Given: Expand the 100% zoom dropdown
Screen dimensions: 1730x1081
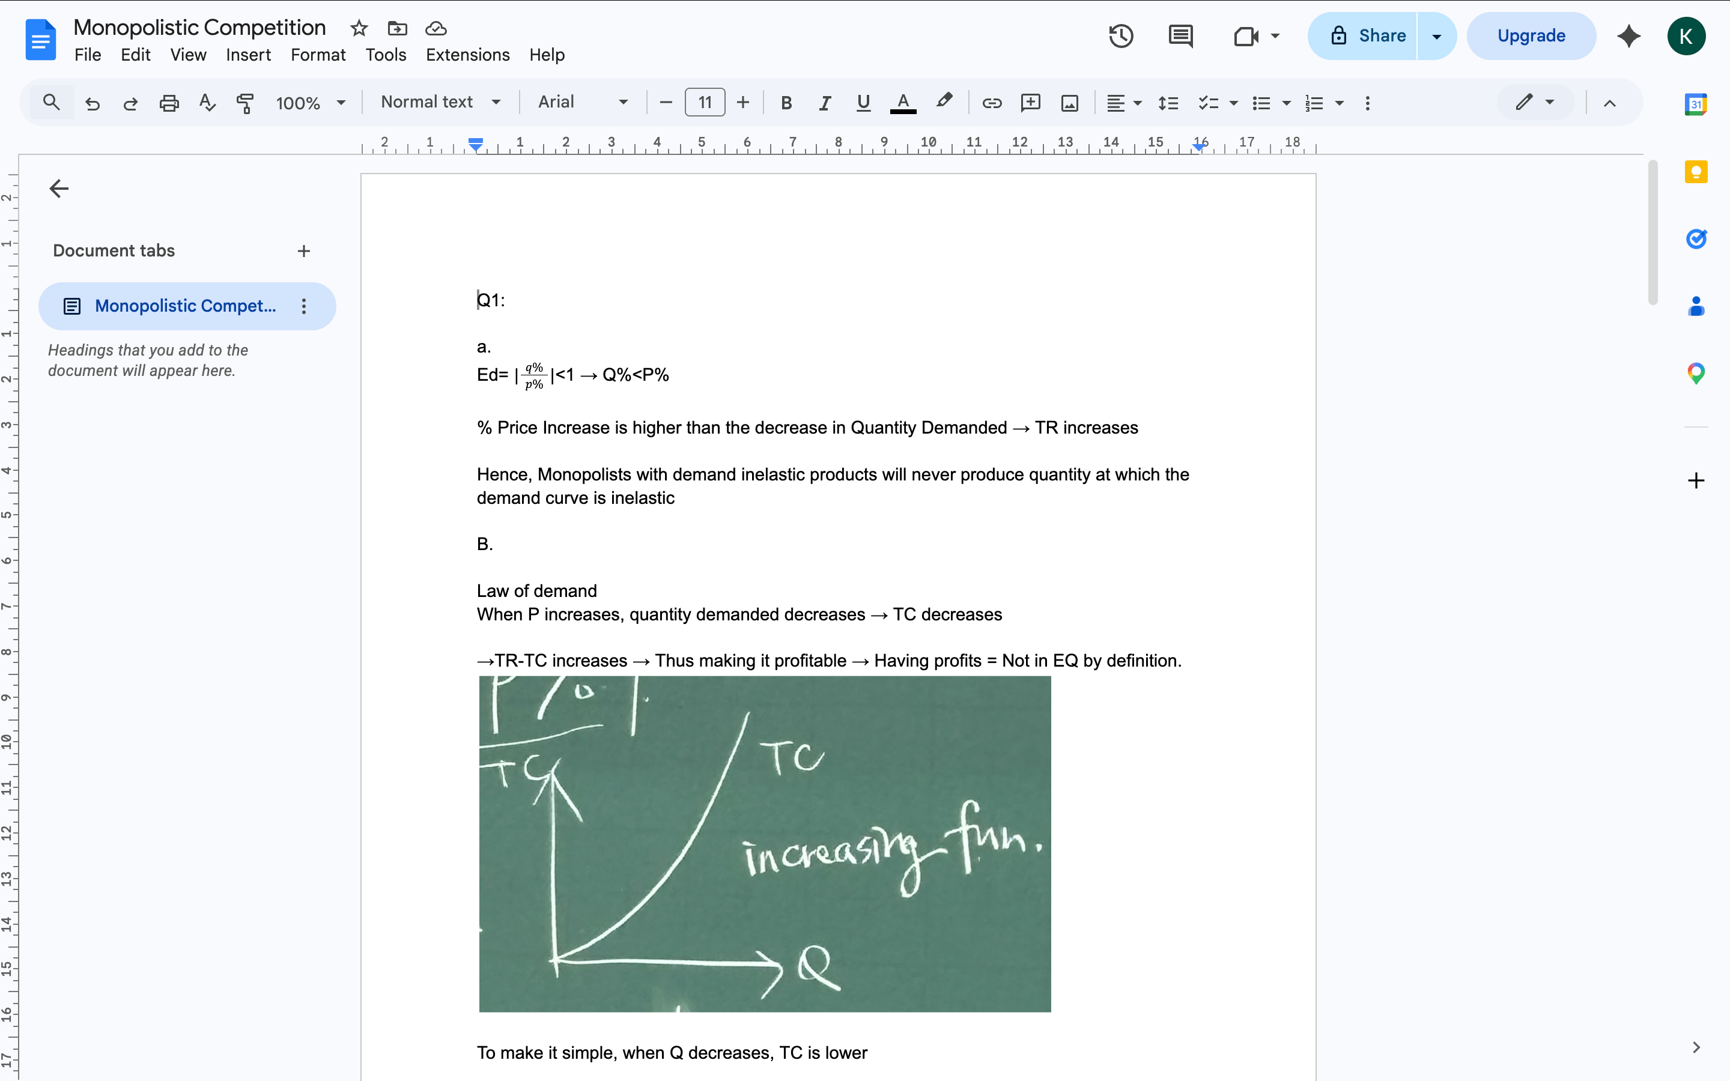Looking at the screenshot, I should pos(310,103).
